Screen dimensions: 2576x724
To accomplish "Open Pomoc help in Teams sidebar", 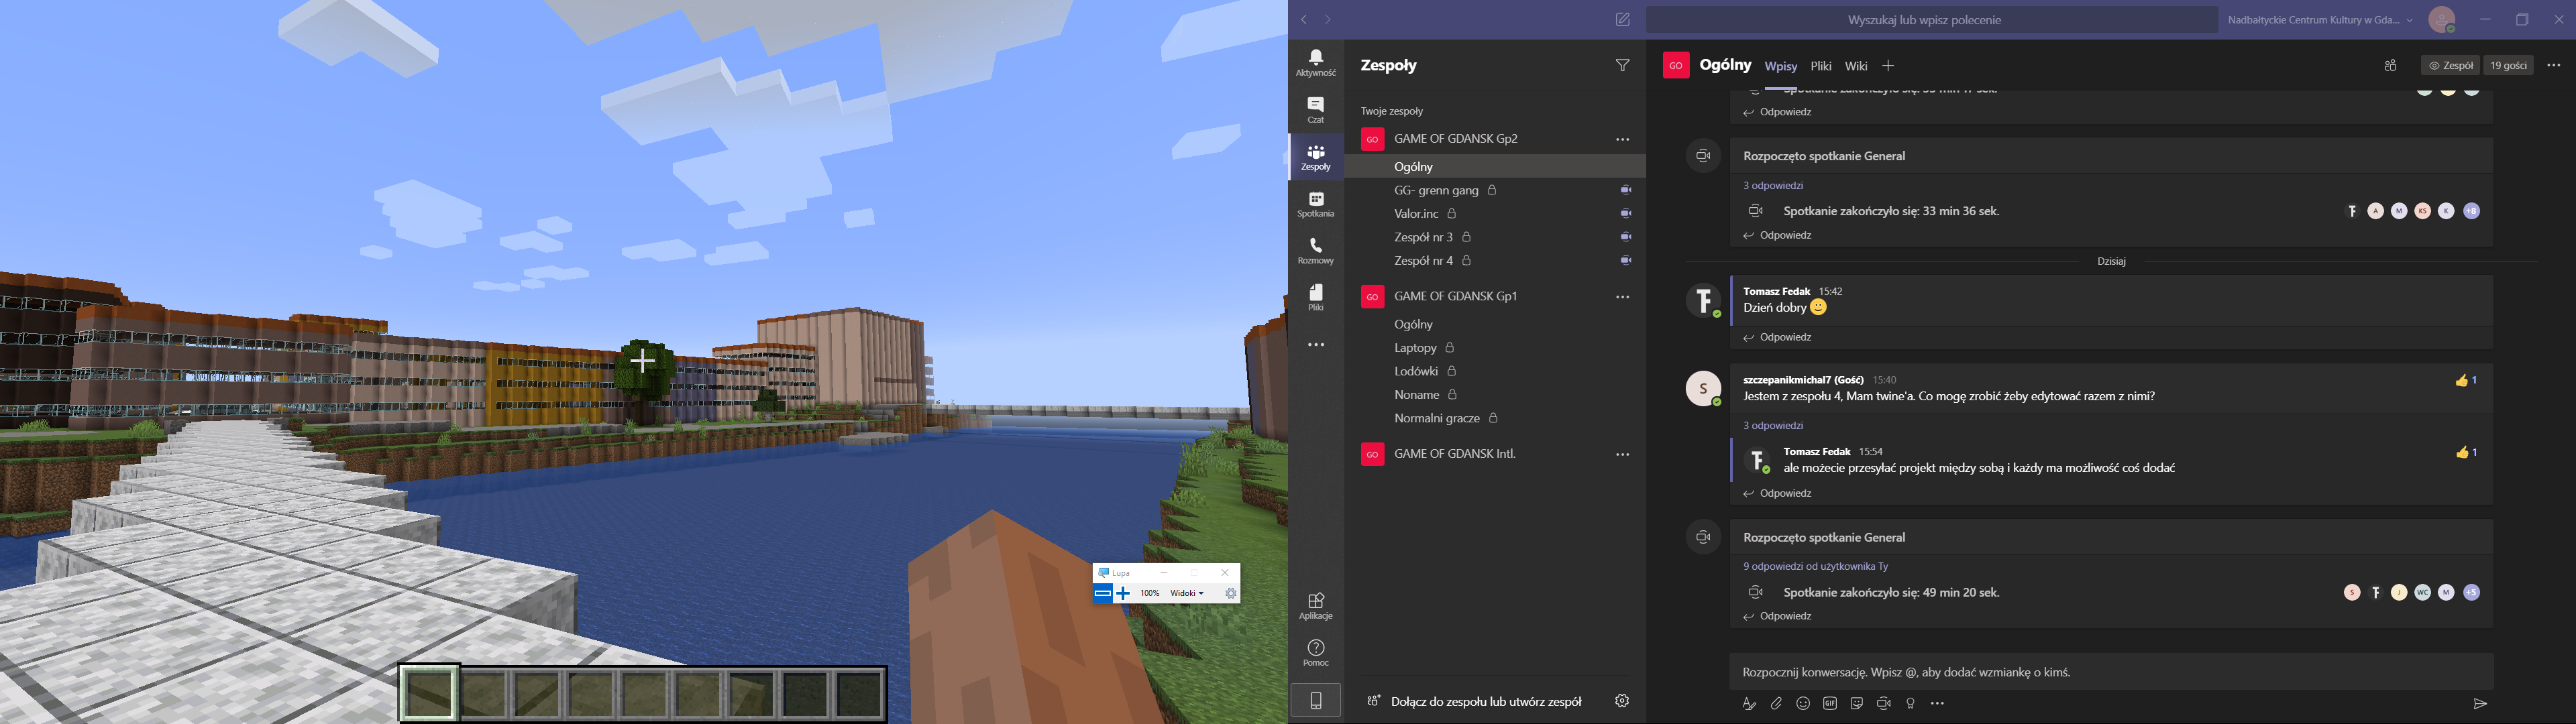I will 1316,653.
